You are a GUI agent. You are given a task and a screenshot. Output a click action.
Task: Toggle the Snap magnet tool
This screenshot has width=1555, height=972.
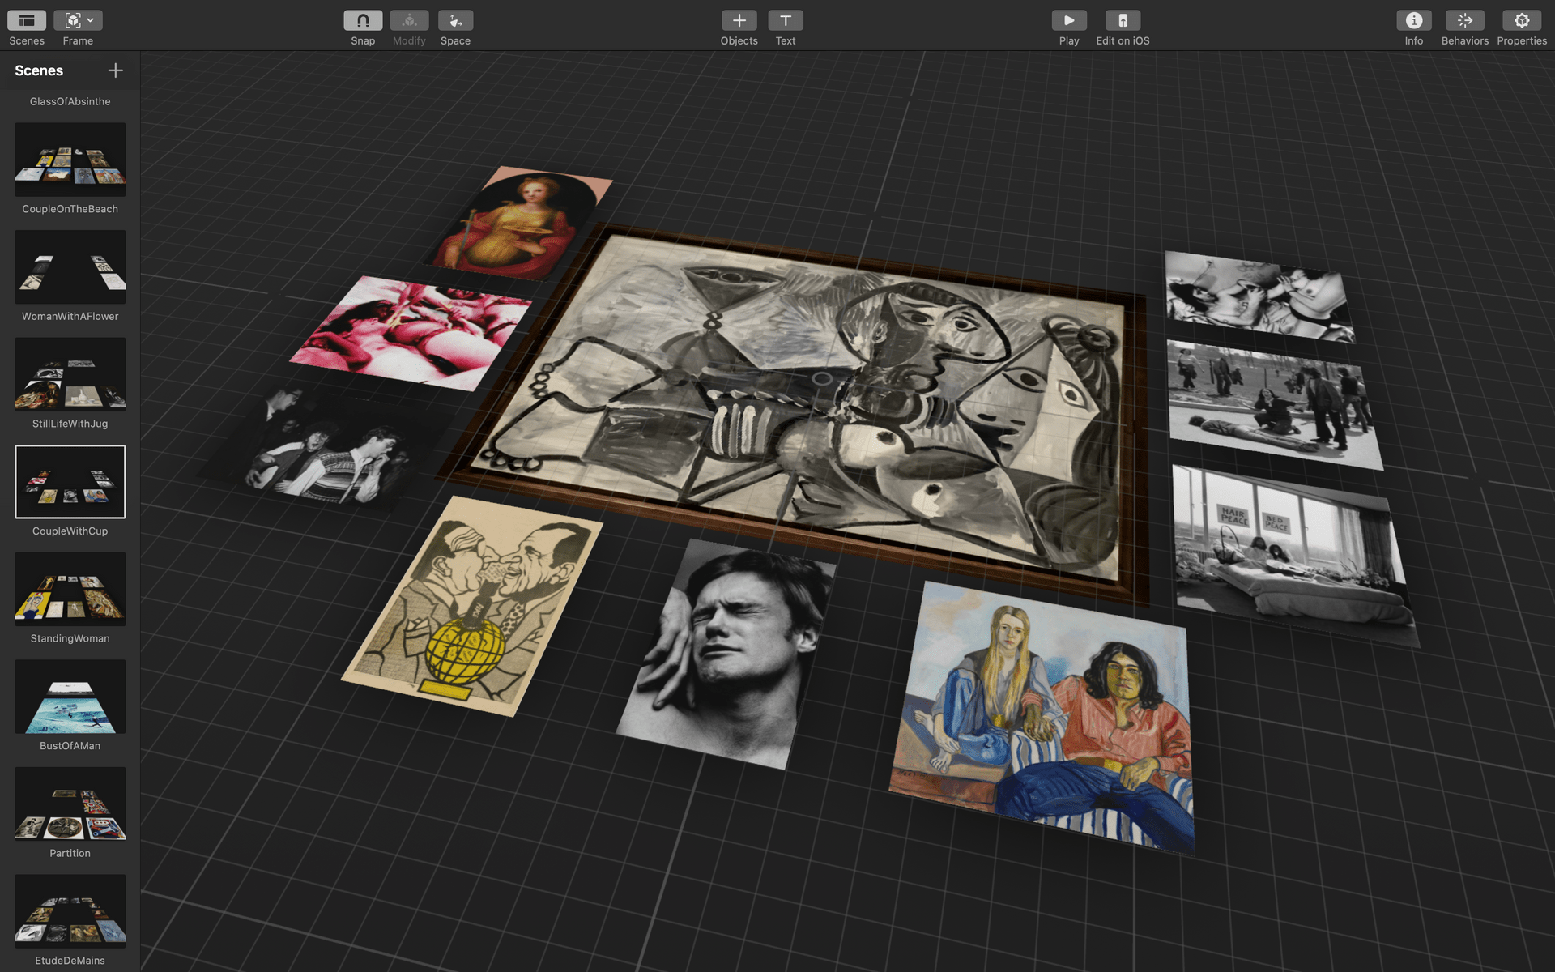click(363, 20)
